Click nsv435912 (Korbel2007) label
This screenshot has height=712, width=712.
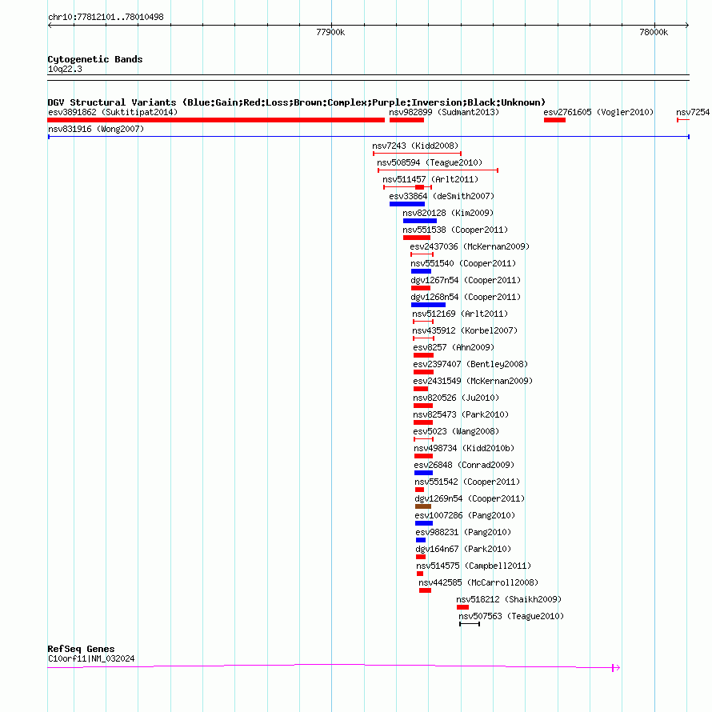pos(465,330)
